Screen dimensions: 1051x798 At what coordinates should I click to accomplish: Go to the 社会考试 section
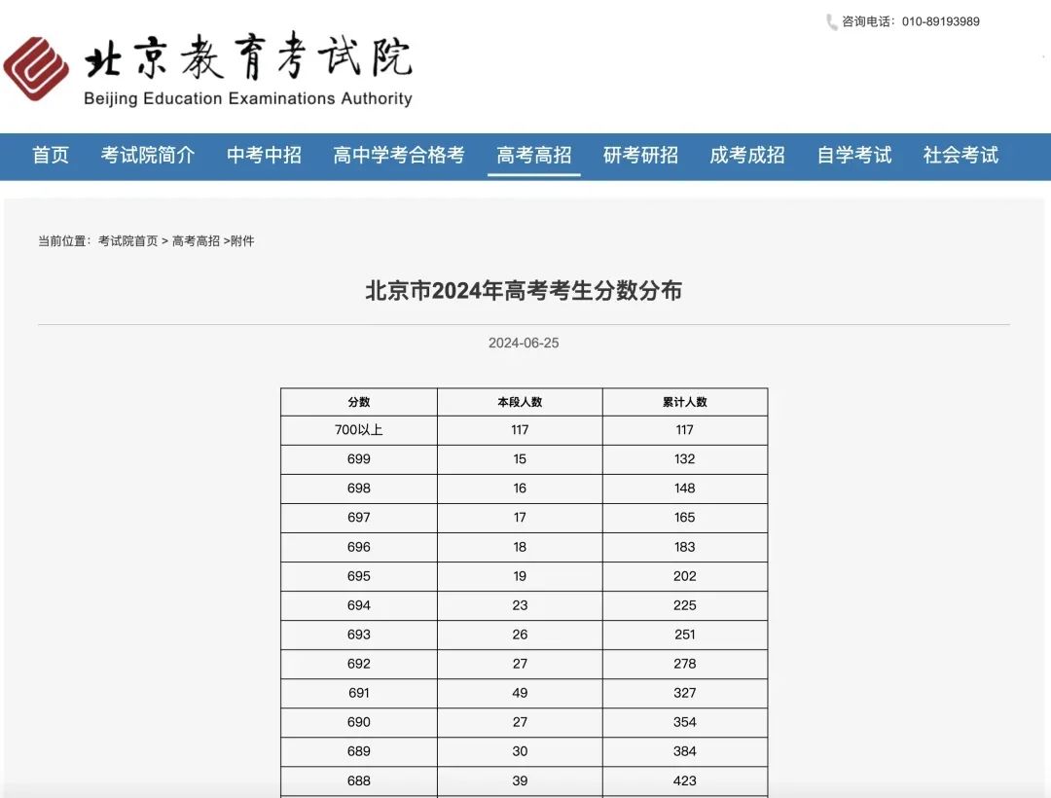[960, 155]
